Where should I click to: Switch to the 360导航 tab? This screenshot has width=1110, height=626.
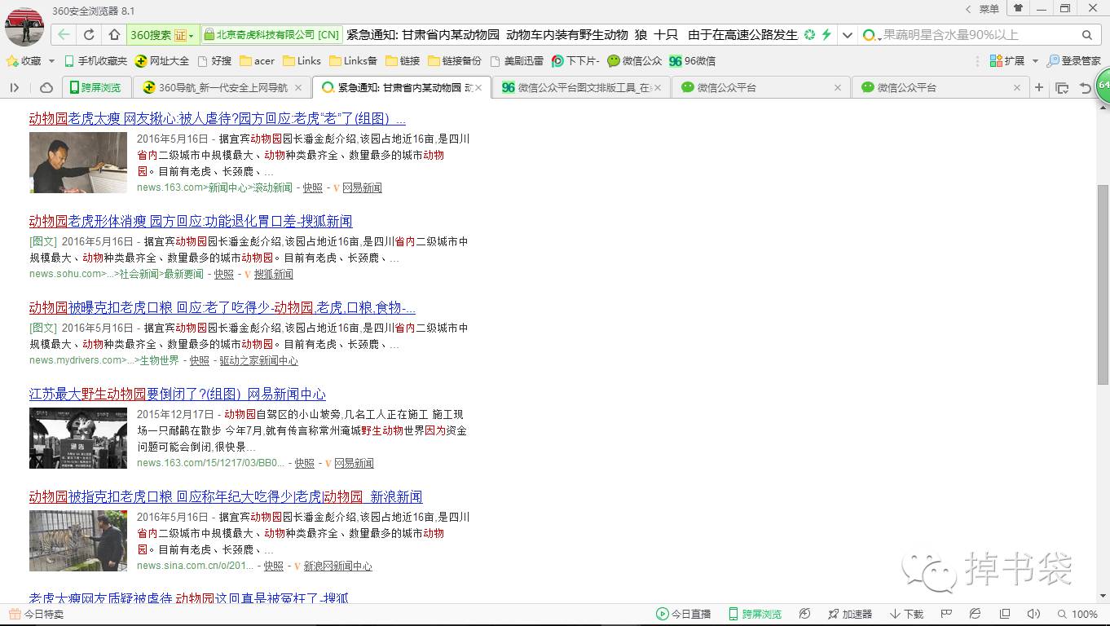(x=222, y=87)
